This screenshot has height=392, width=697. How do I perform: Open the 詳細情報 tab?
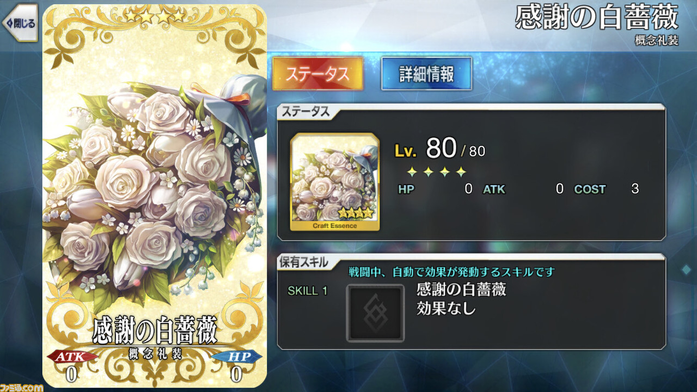click(426, 73)
